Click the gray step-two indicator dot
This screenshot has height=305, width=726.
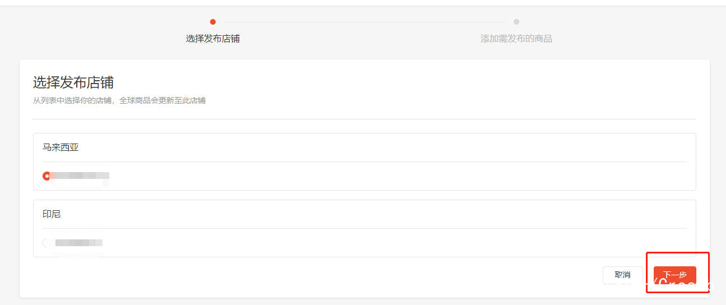(x=516, y=22)
